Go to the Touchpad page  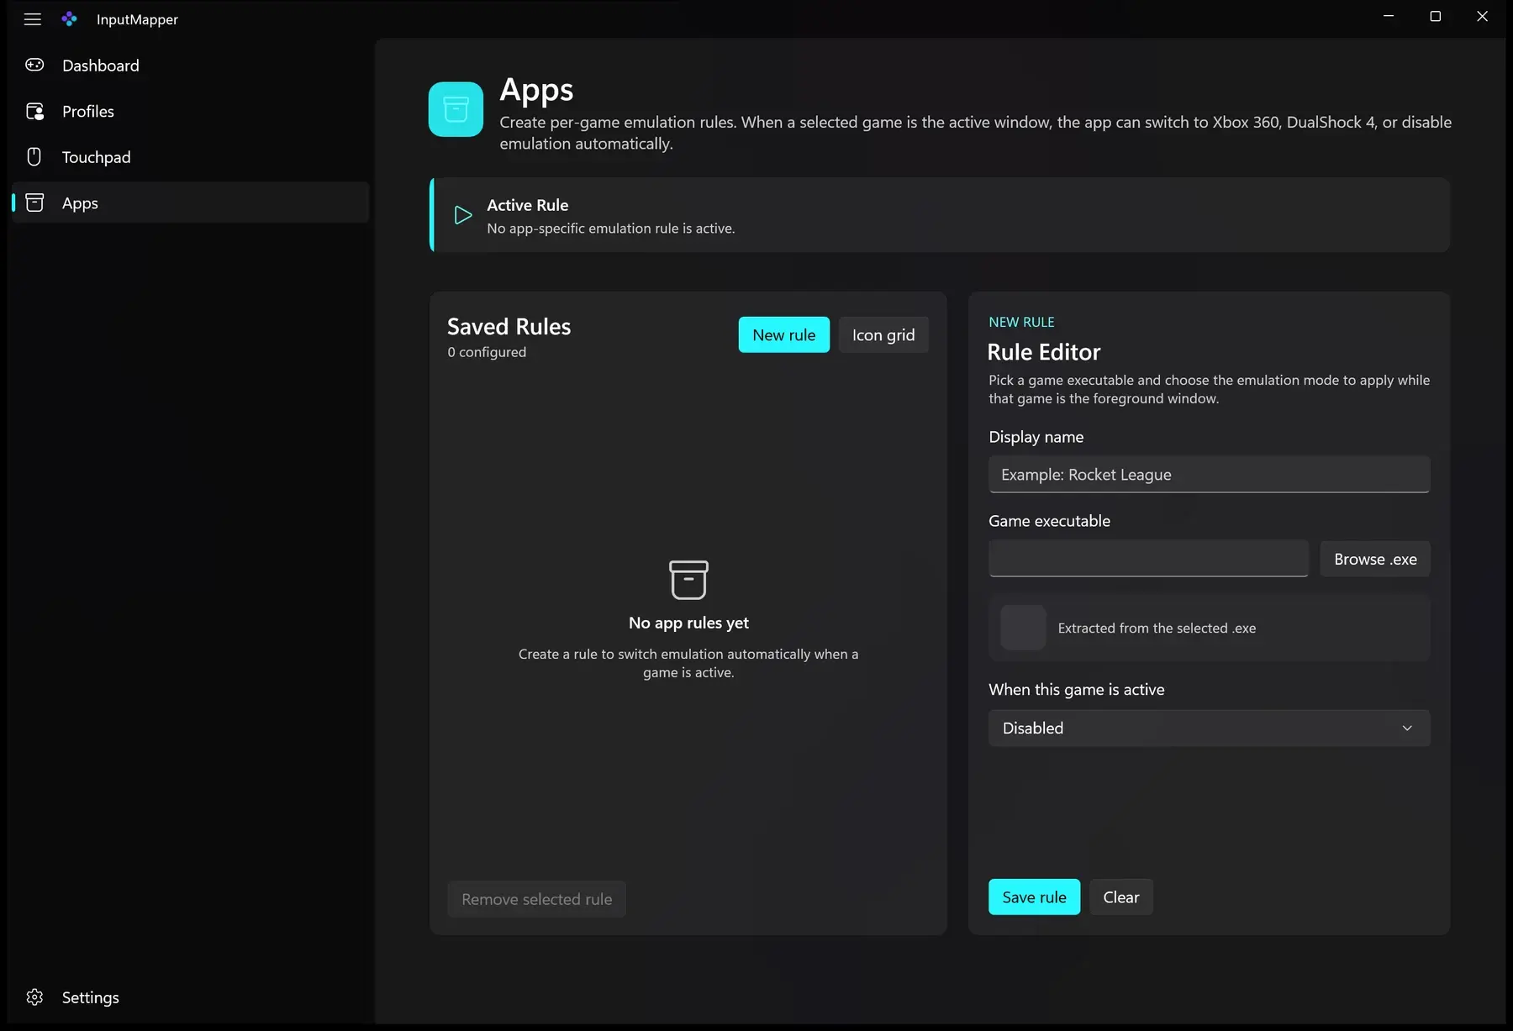tap(191, 156)
